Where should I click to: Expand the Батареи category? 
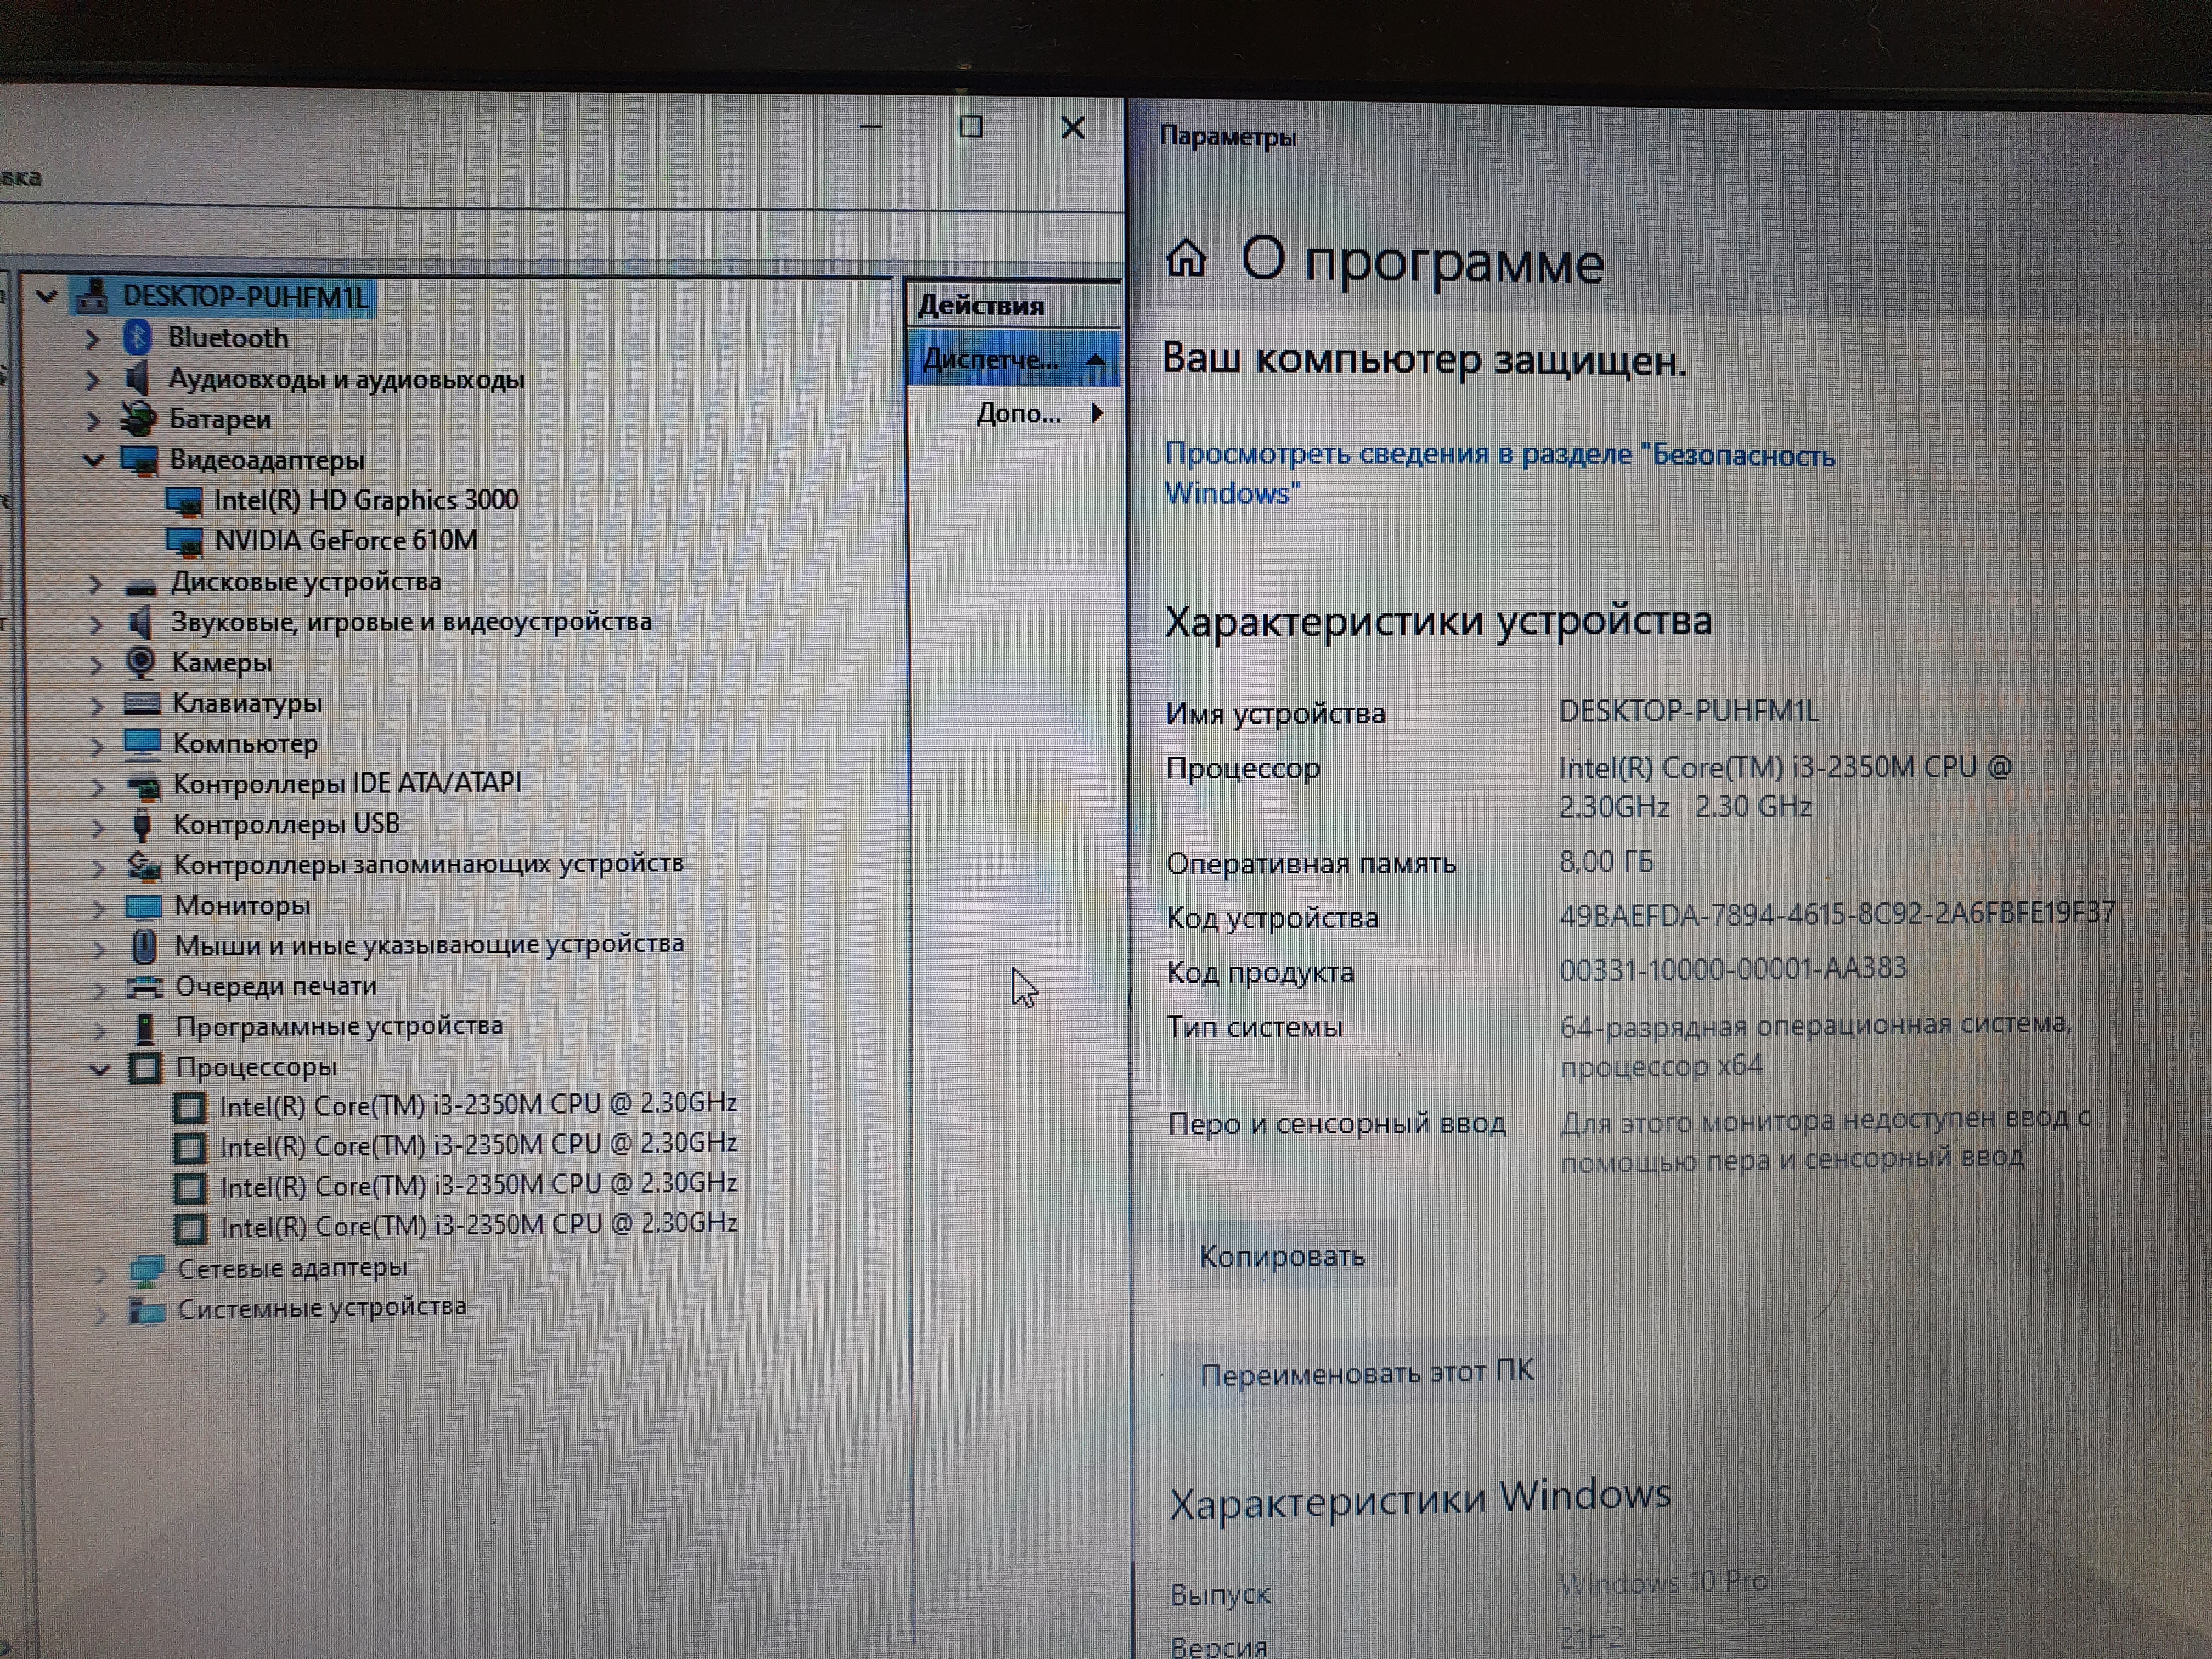point(93,420)
